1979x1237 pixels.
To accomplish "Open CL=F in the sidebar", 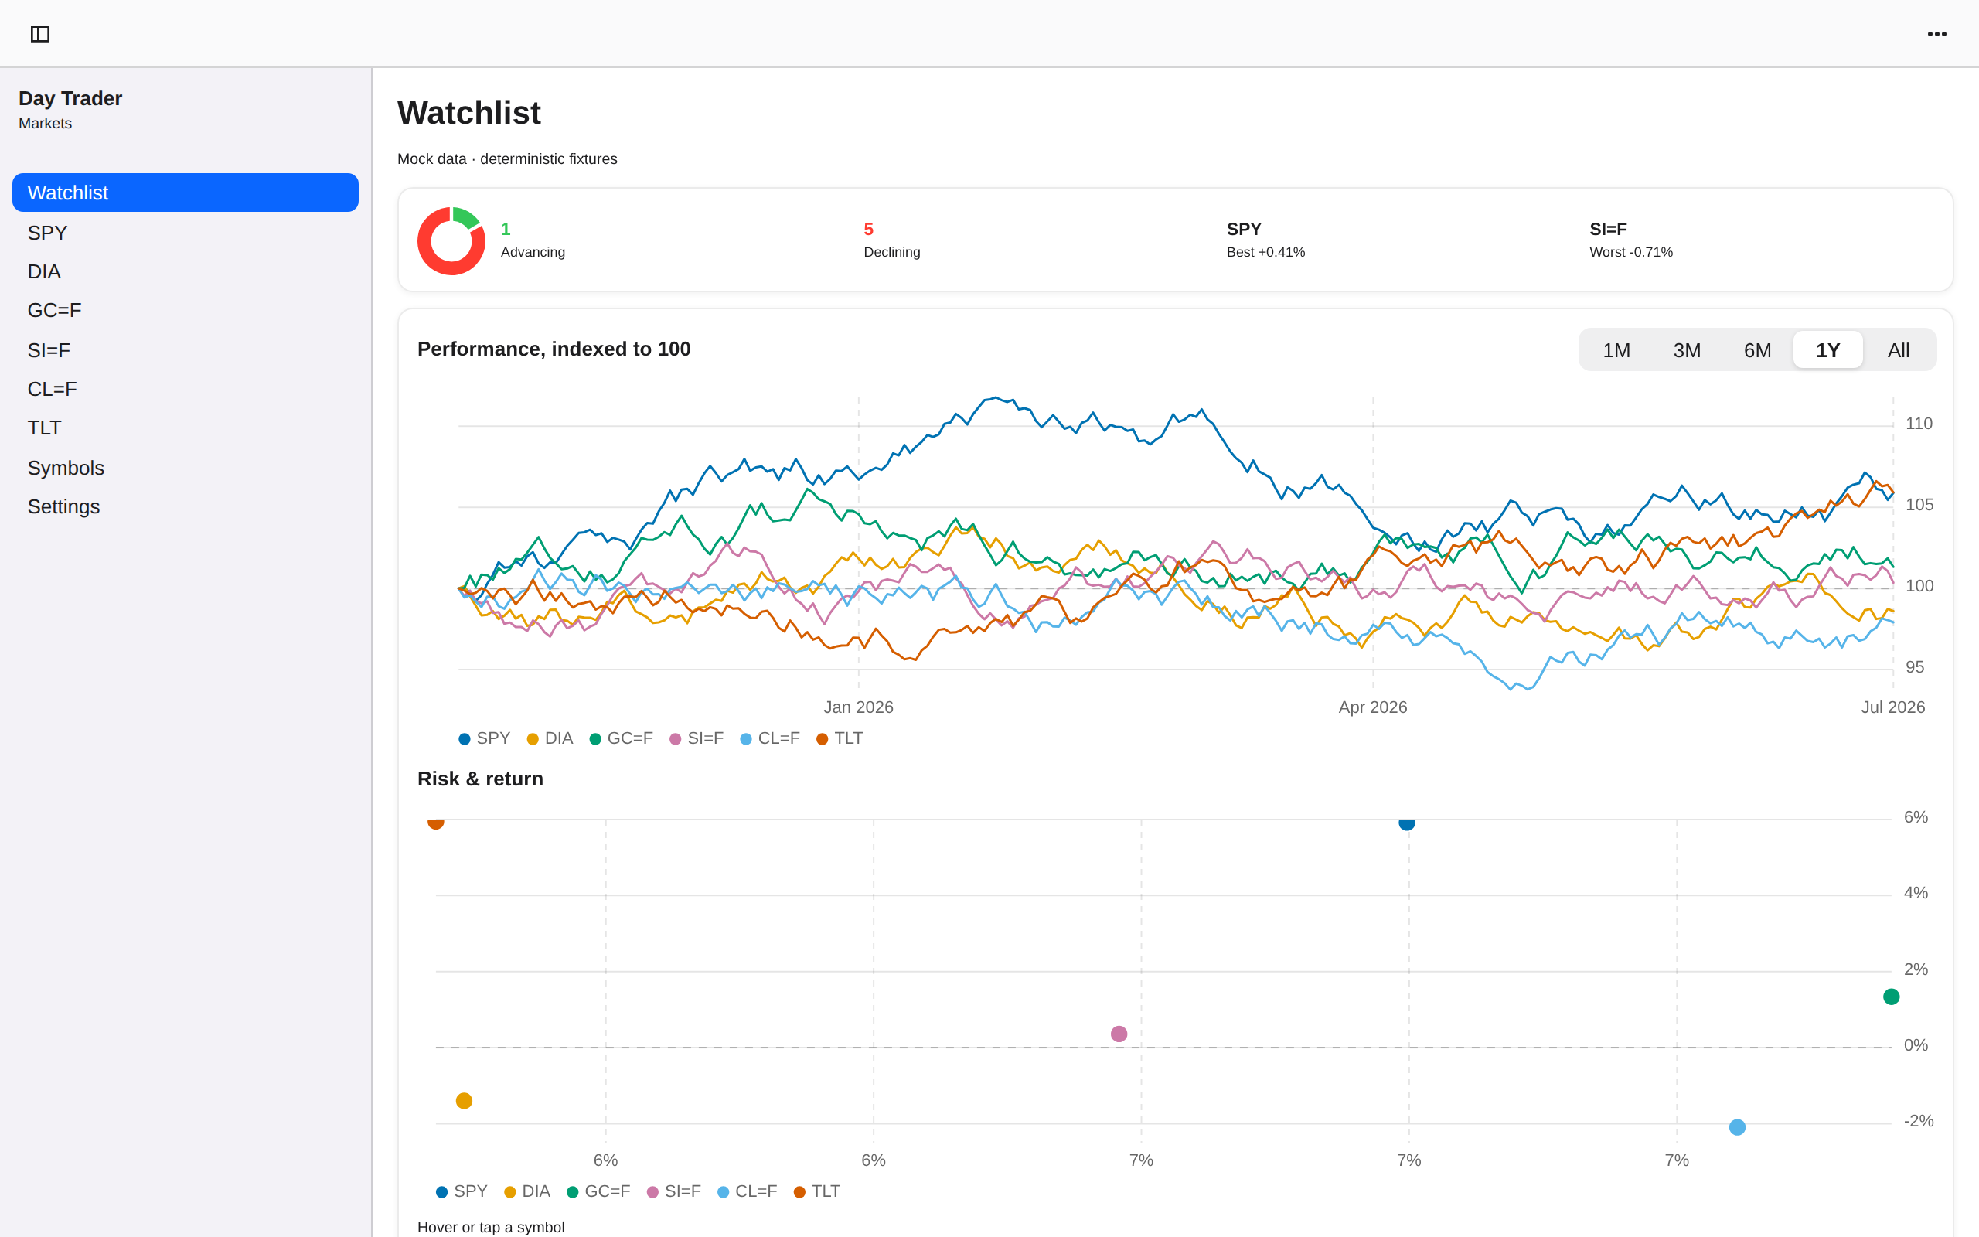I will 185,390.
